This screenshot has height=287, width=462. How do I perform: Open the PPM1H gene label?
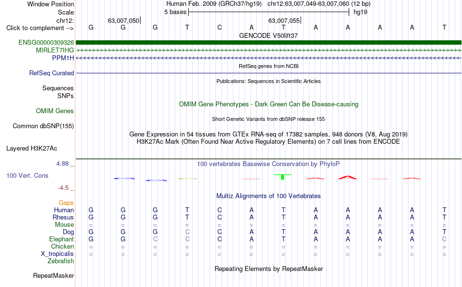pyautogui.click(x=63, y=58)
